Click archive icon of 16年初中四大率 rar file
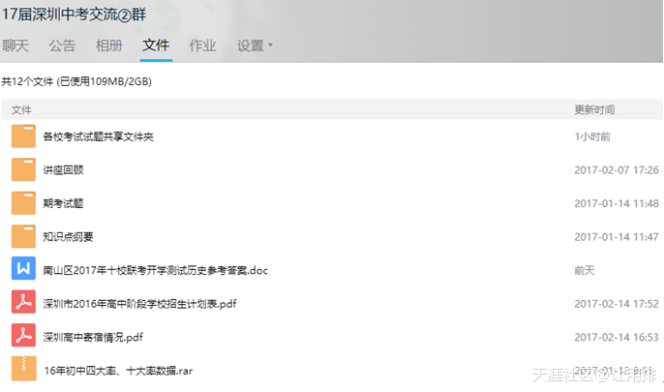664x392 pixels. (23, 369)
